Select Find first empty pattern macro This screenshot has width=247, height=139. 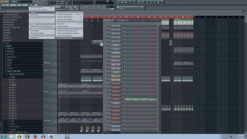tap(69, 14)
